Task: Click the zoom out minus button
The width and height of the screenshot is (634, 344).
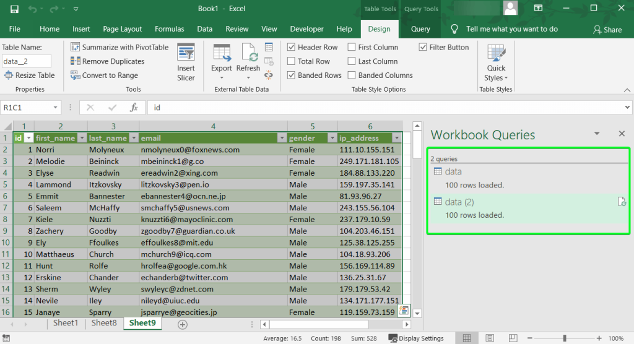Action: click(x=530, y=338)
